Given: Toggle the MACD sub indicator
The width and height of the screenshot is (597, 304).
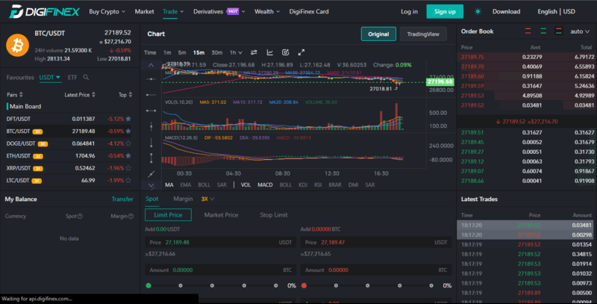Looking at the screenshot, I should [x=265, y=184].
